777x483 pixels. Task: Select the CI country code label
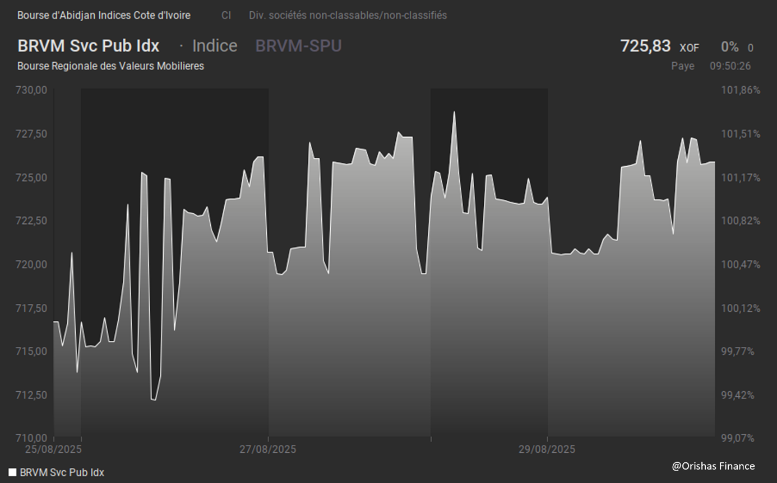coord(226,16)
